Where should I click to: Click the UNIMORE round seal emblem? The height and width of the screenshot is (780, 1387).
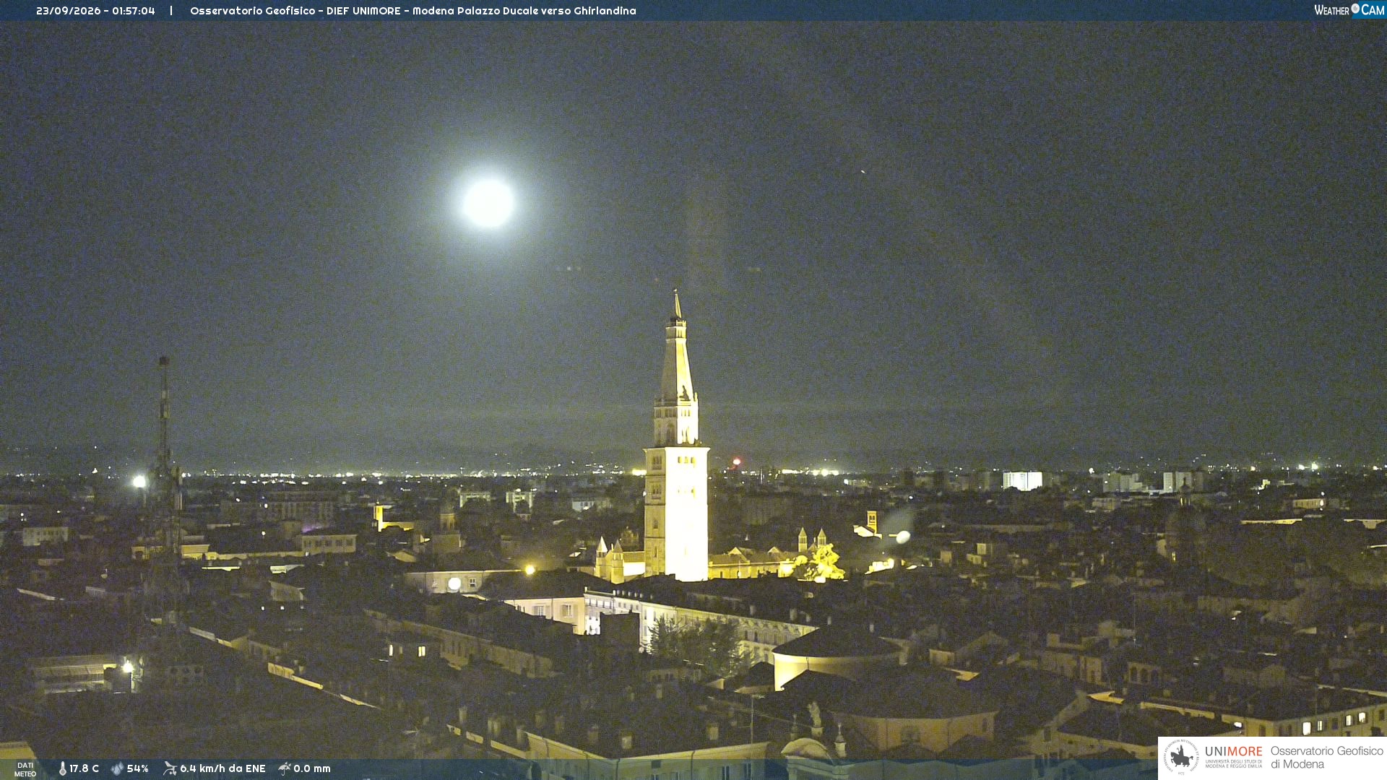tap(1181, 757)
